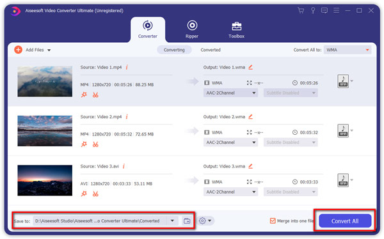Open the output format music icon for Video 2
This screenshot has width=384, height=239.
pyautogui.click(x=343, y=130)
